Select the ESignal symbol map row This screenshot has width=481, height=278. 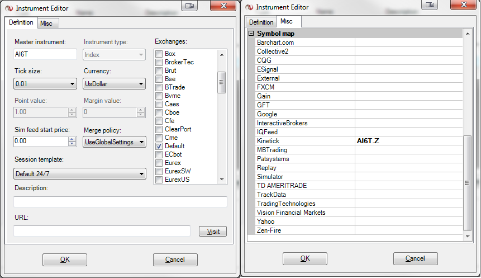pyautogui.click(x=359, y=69)
